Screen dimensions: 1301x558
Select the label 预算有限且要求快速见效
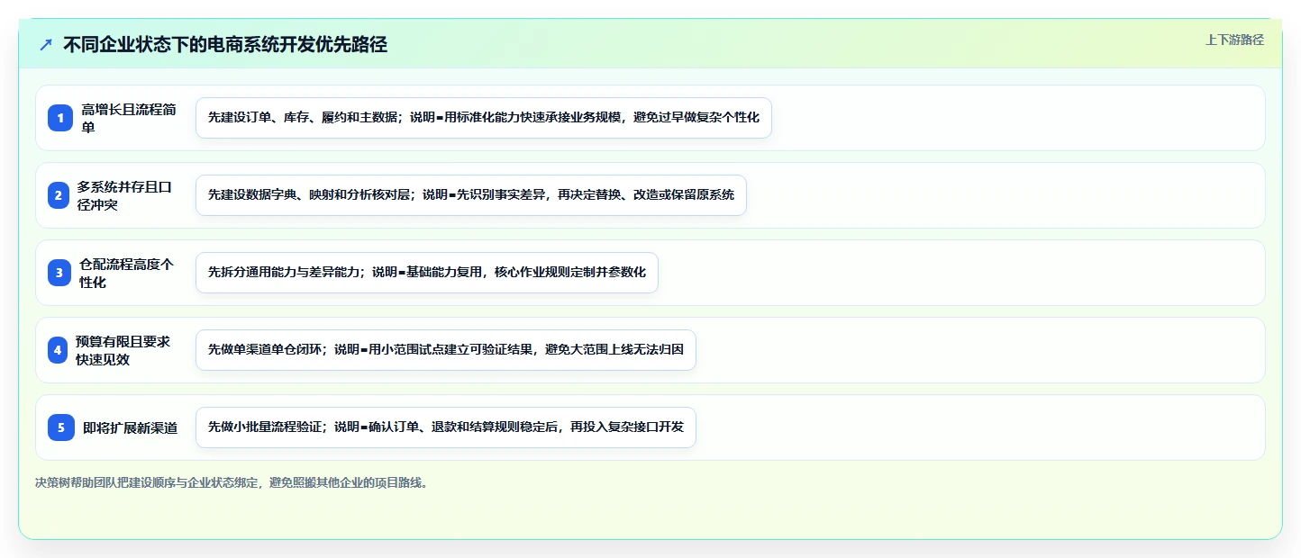(x=123, y=350)
